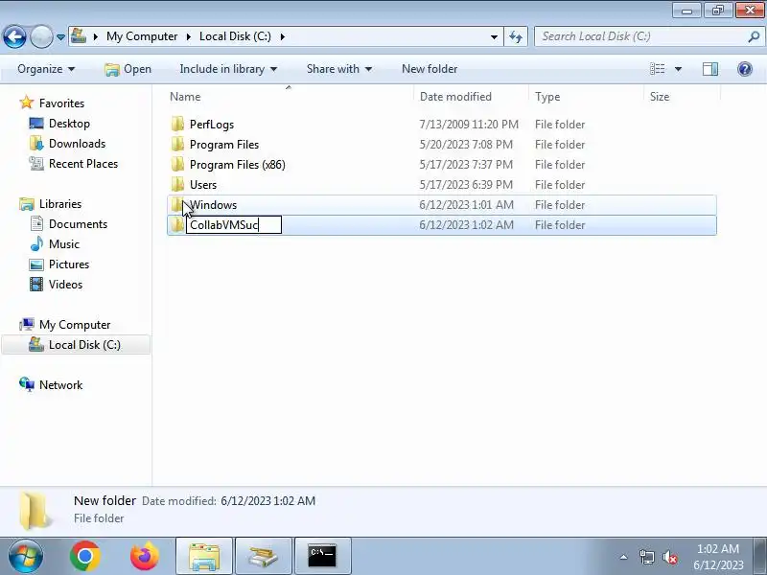This screenshot has width=767, height=575.
Task: Open the Organize menu
Action: pos(46,69)
